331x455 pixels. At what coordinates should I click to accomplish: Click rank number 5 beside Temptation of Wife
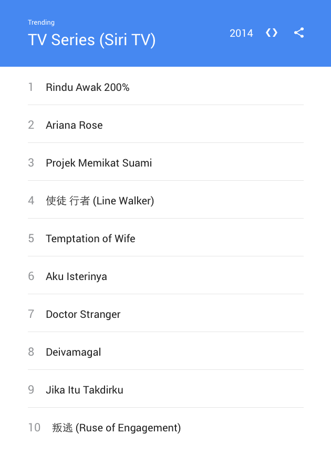pyautogui.click(x=31, y=239)
